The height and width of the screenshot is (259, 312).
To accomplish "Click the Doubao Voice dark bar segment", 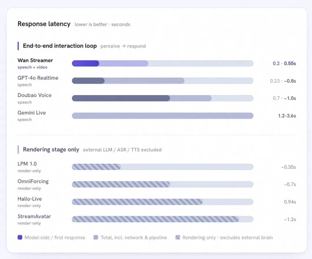I will 121,98.
